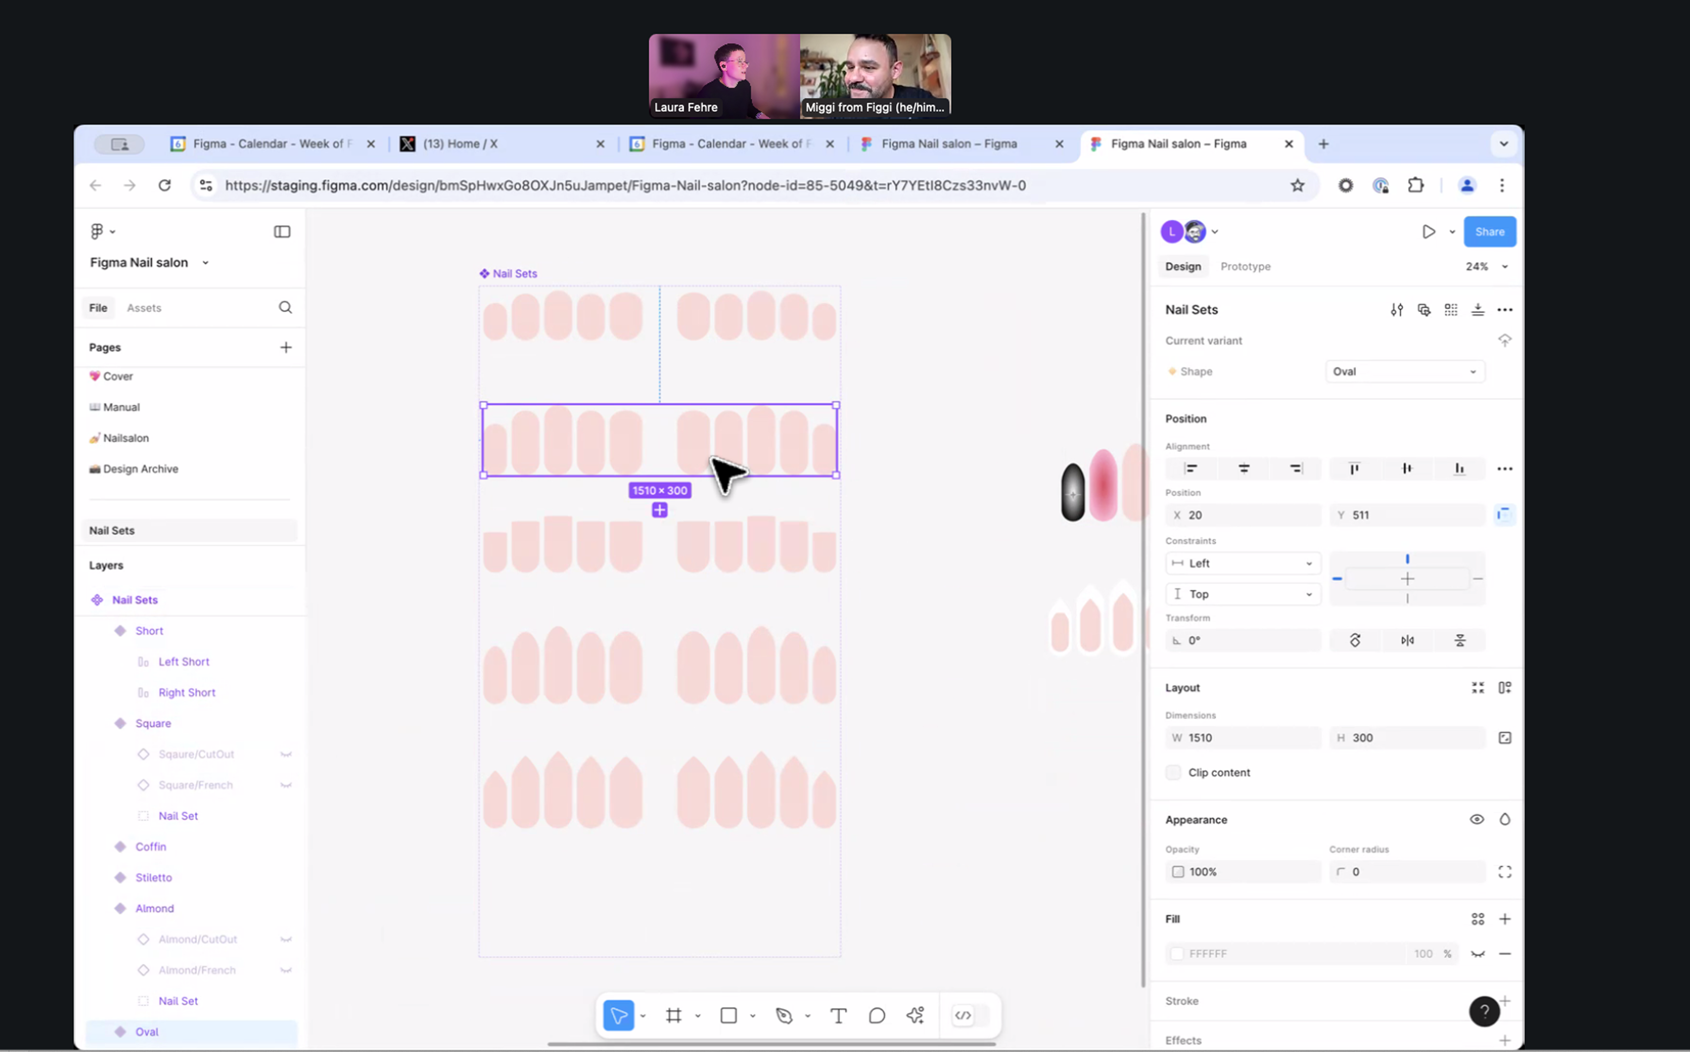This screenshot has height=1052, width=1690.
Task: Select the Comment tool
Action: [x=877, y=1015]
